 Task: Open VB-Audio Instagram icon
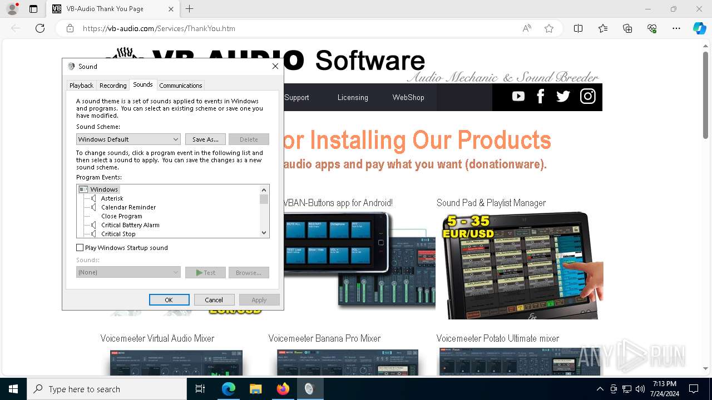588,97
